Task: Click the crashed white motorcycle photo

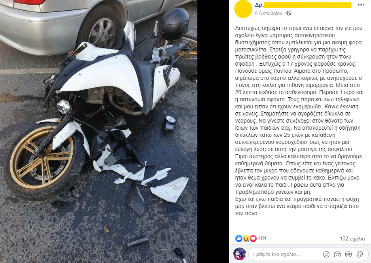Action: click(98, 131)
